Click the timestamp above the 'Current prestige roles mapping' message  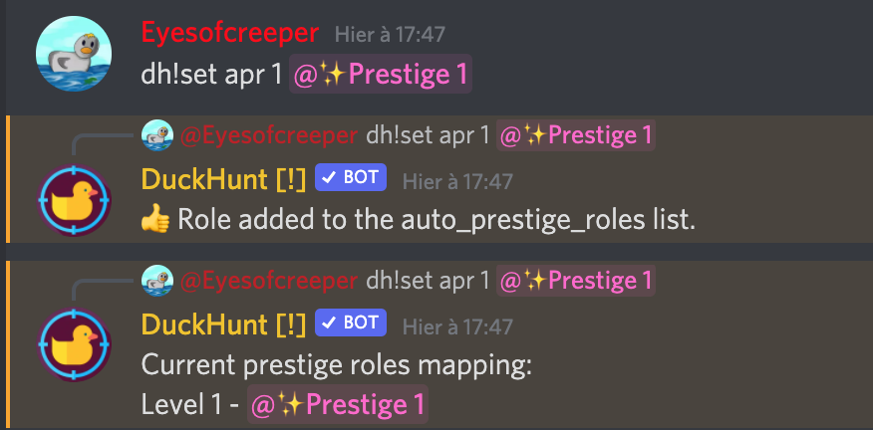coord(457,325)
